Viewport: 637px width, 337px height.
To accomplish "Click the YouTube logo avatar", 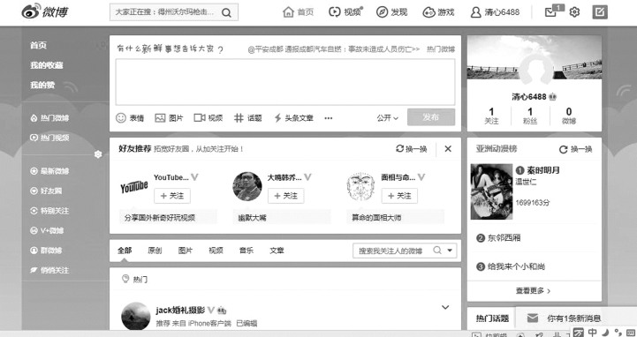I will (134, 186).
